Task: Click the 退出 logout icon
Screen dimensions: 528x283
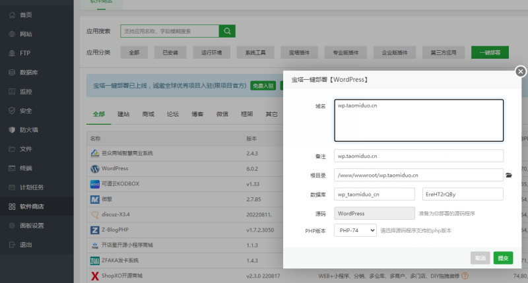Action: click(12, 245)
